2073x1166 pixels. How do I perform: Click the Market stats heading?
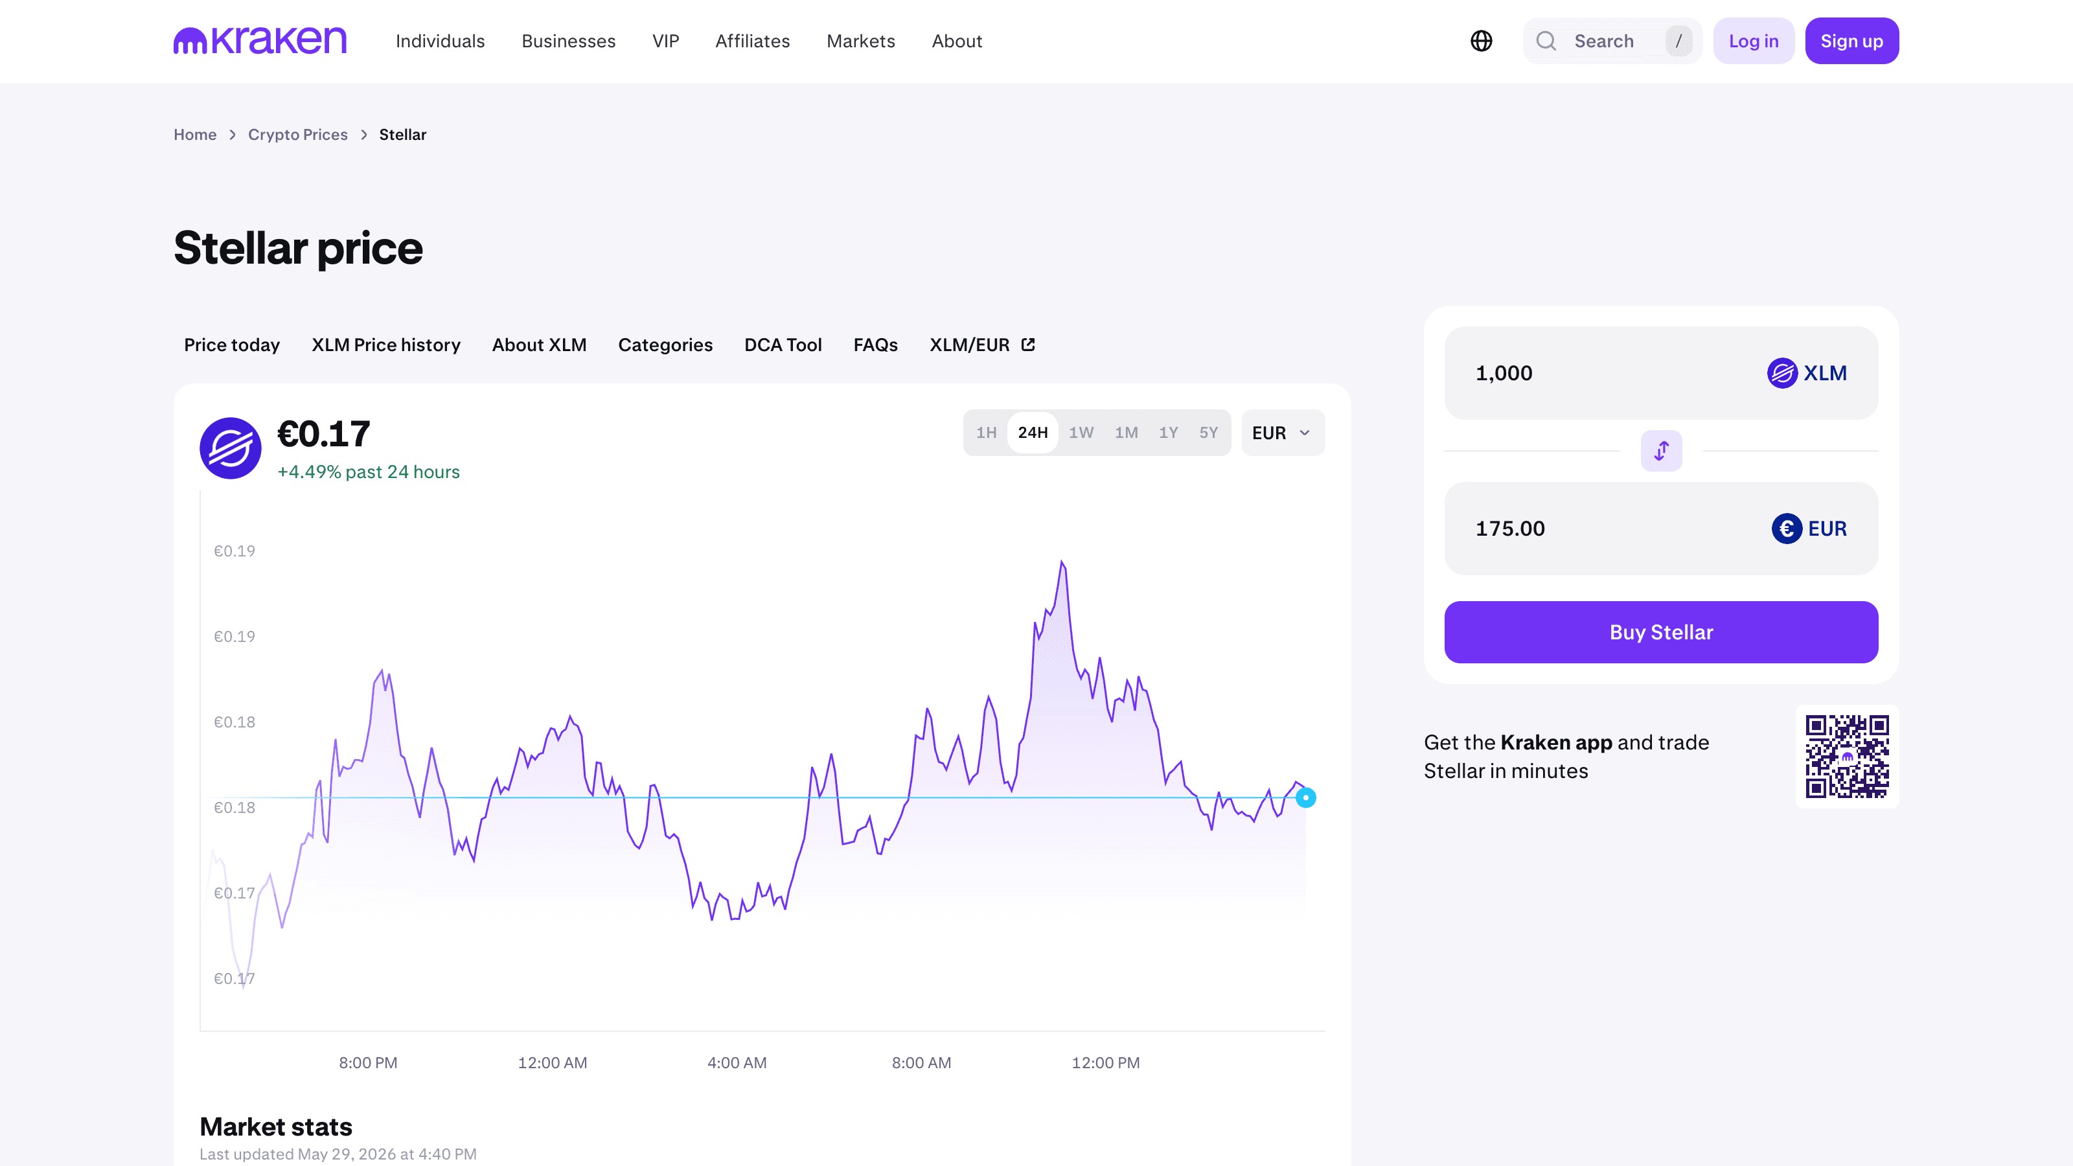pos(276,1126)
